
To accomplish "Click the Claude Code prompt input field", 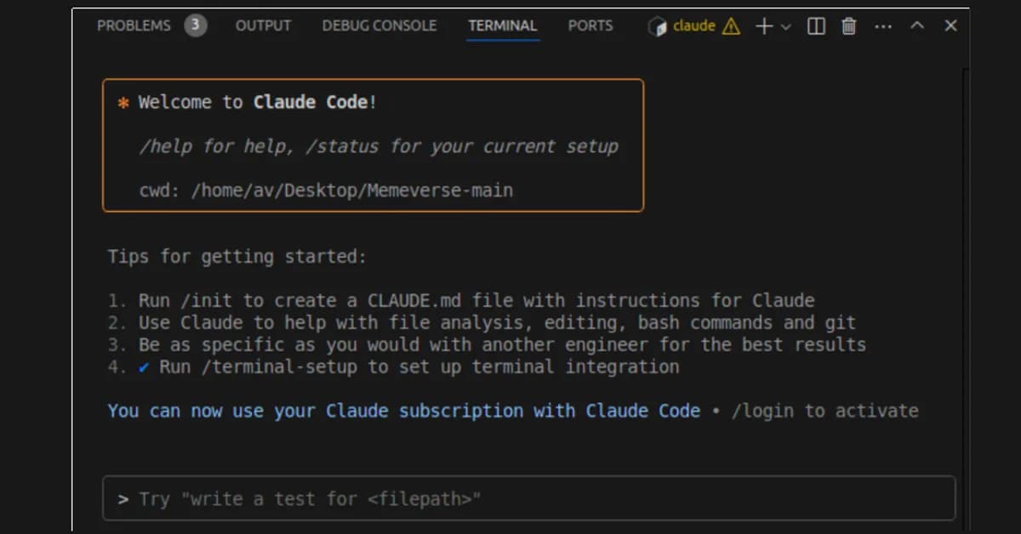I will click(x=528, y=499).
